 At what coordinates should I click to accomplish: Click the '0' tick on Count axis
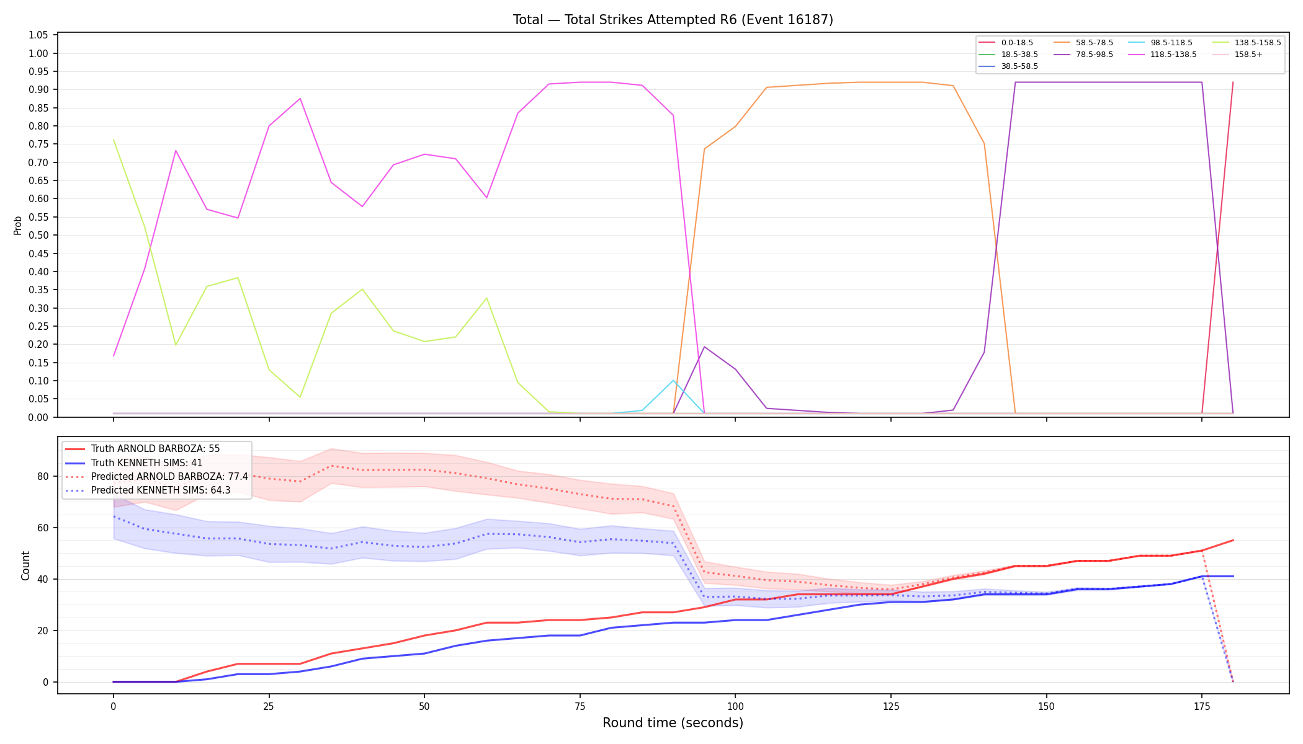47,683
